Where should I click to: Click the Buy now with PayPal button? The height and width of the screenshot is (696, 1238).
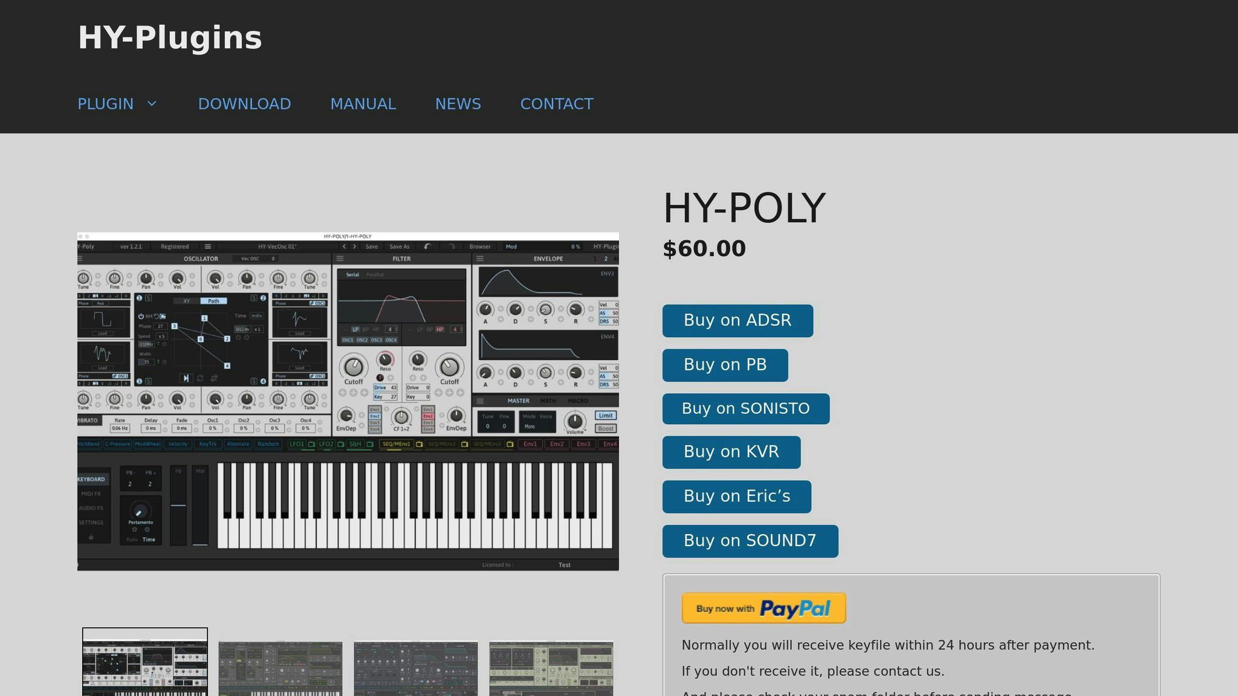(763, 608)
